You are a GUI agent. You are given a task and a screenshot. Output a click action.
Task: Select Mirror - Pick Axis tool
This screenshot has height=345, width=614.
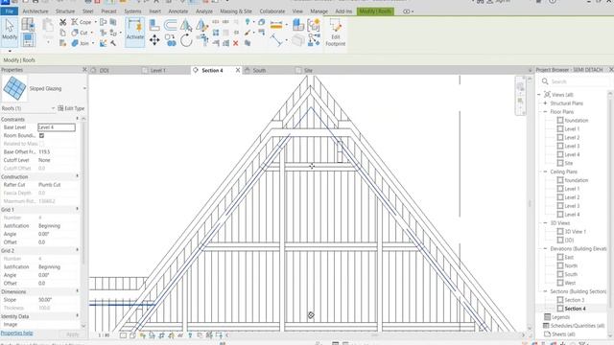186,25
